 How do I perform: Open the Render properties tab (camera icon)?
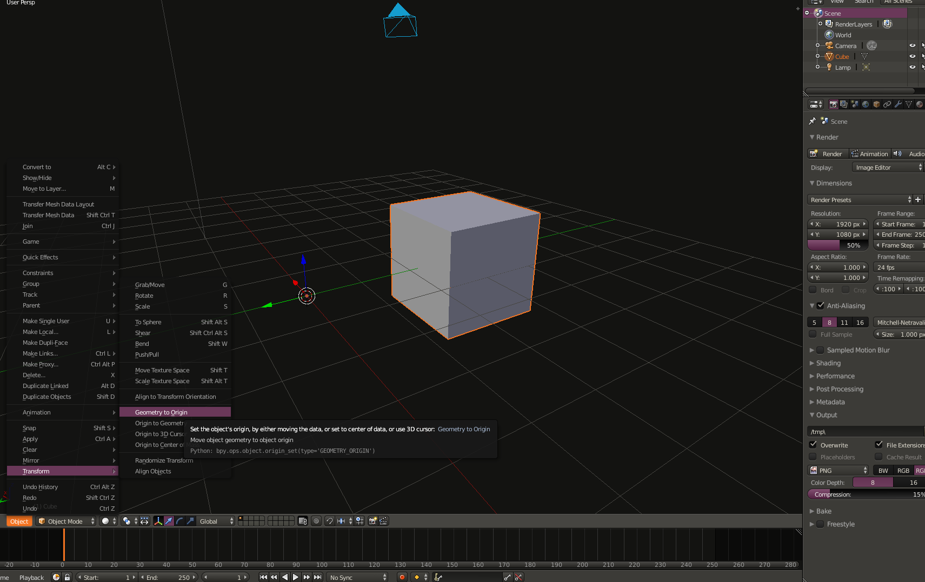833,104
